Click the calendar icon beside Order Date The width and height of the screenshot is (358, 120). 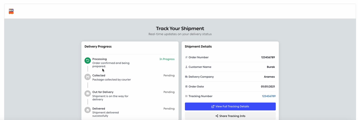tap(186, 87)
